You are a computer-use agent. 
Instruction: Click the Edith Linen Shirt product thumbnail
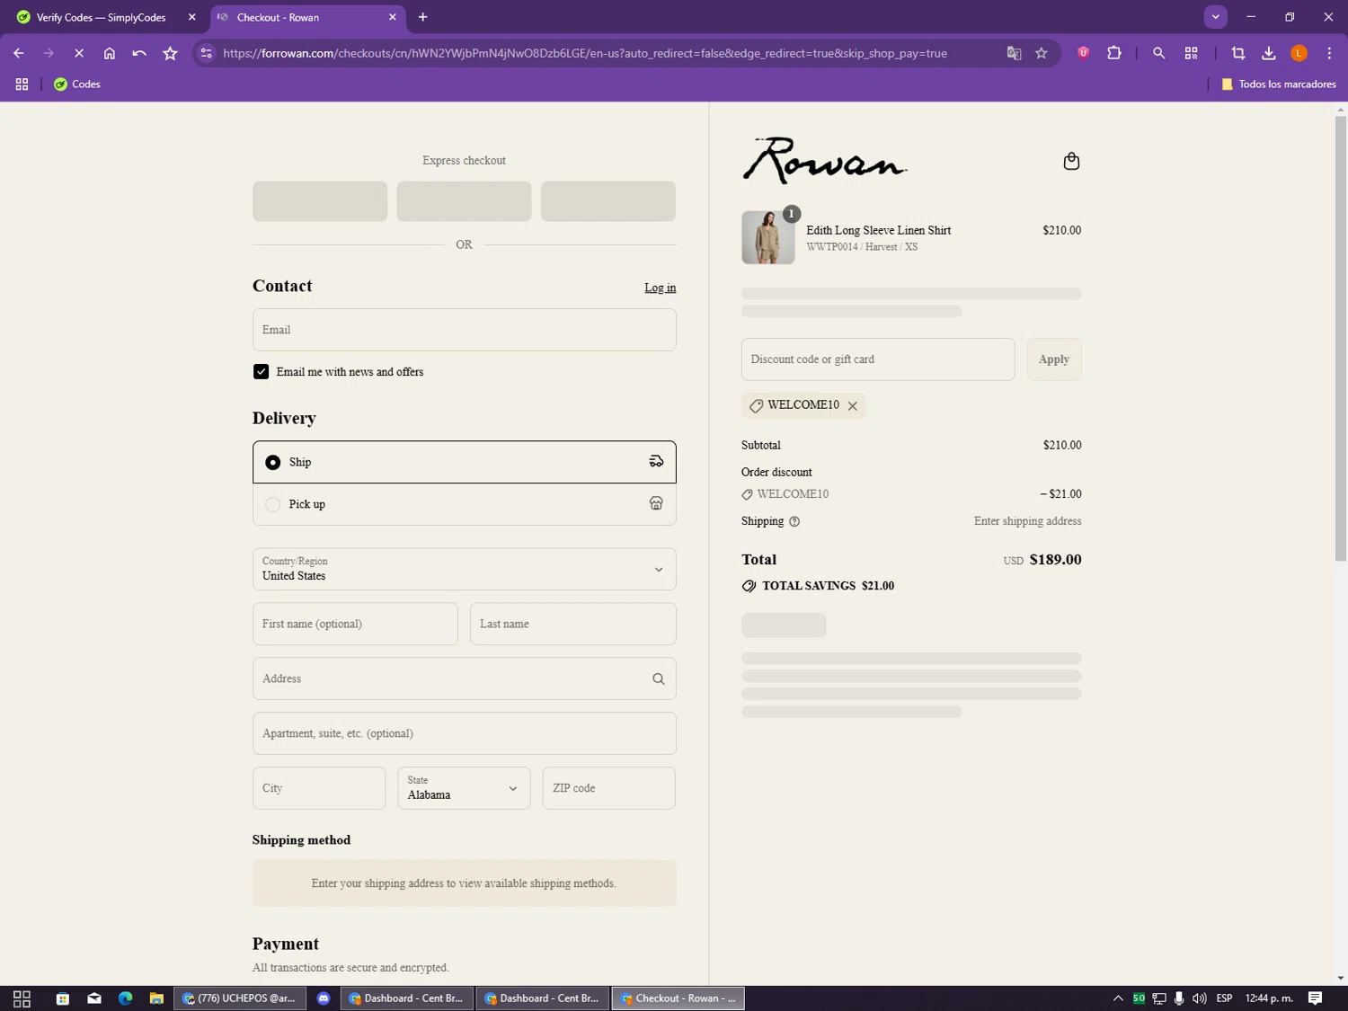point(768,237)
